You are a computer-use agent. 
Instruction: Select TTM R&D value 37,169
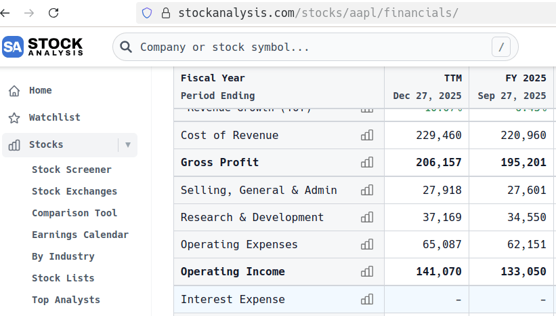pos(442,217)
